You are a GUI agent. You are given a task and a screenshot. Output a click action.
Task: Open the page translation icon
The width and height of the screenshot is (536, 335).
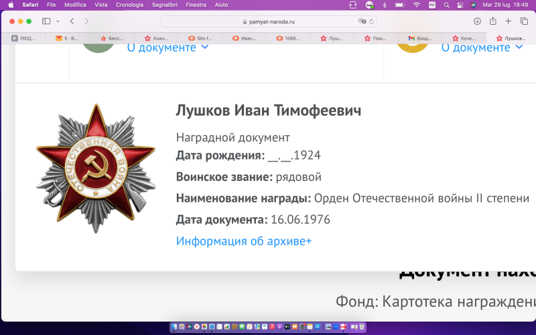362,21
